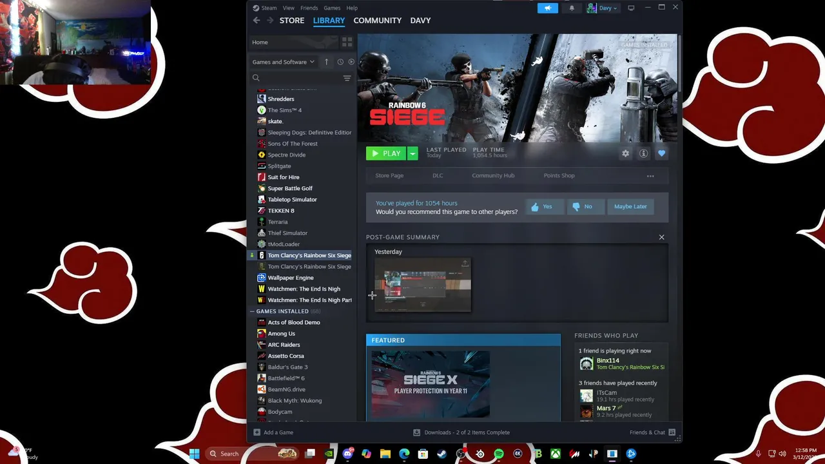Viewport: 825px width, 464px height.
Task: Click the sort order up-arrow icon
Action: (326, 62)
